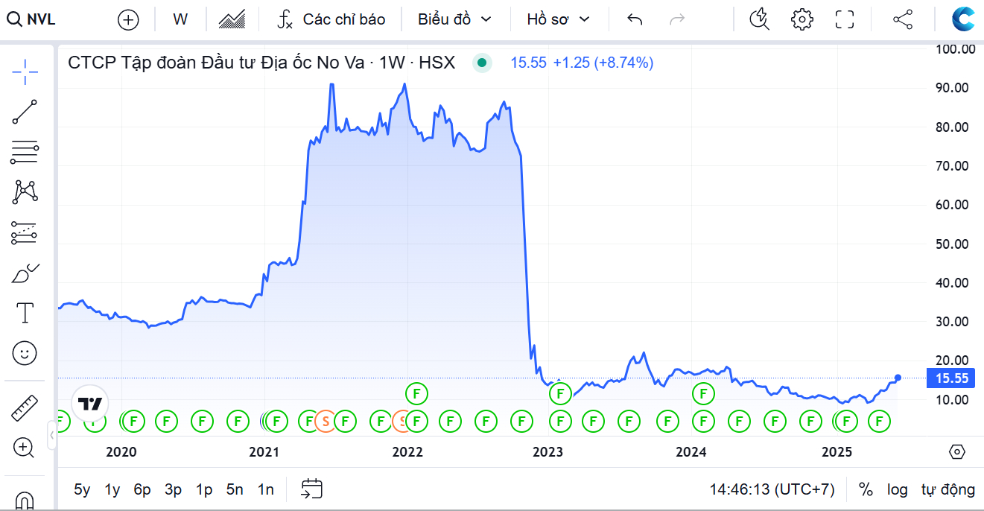Add a symbol to compare with the plus icon
This screenshot has width=984, height=511.
pyautogui.click(x=129, y=20)
